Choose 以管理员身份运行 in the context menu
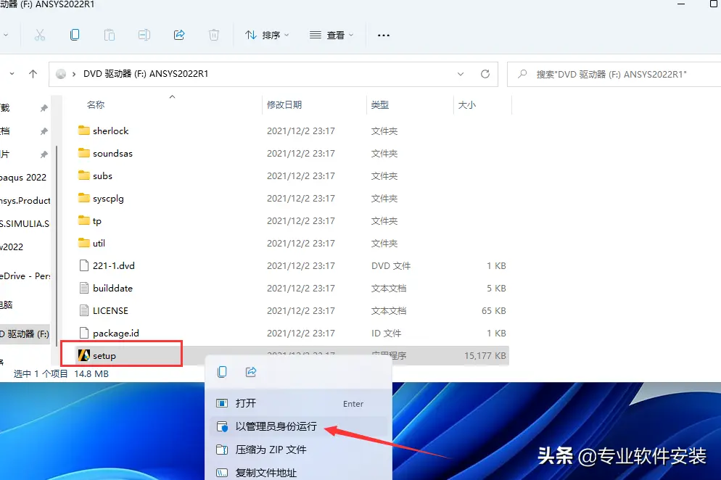This screenshot has width=721, height=480. pyautogui.click(x=298, y=426)
